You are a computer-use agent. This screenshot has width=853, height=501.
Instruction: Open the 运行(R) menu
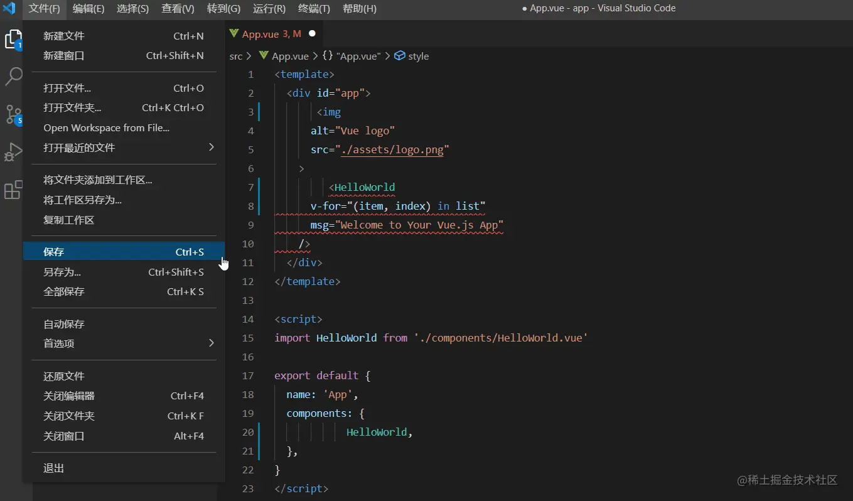tap(269, 8)
